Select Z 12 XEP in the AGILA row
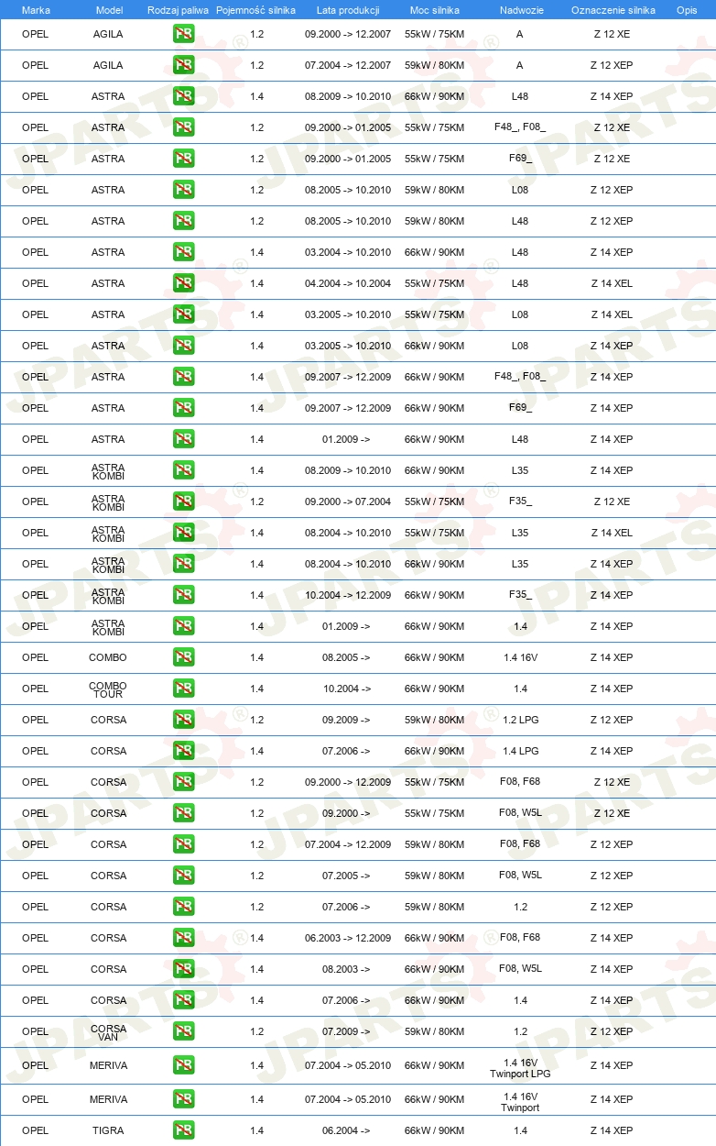Screen dimensions: 716x1146 click(612, 65)
